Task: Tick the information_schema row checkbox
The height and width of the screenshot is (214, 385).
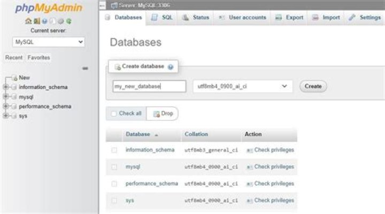Action: [x=114, y=150]
